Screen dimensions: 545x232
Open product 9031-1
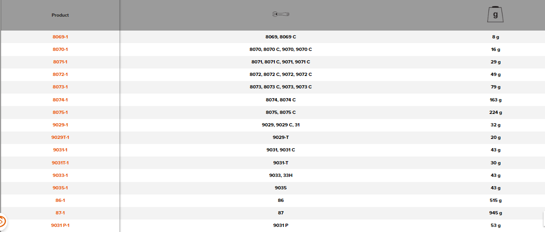click(60, 150)
